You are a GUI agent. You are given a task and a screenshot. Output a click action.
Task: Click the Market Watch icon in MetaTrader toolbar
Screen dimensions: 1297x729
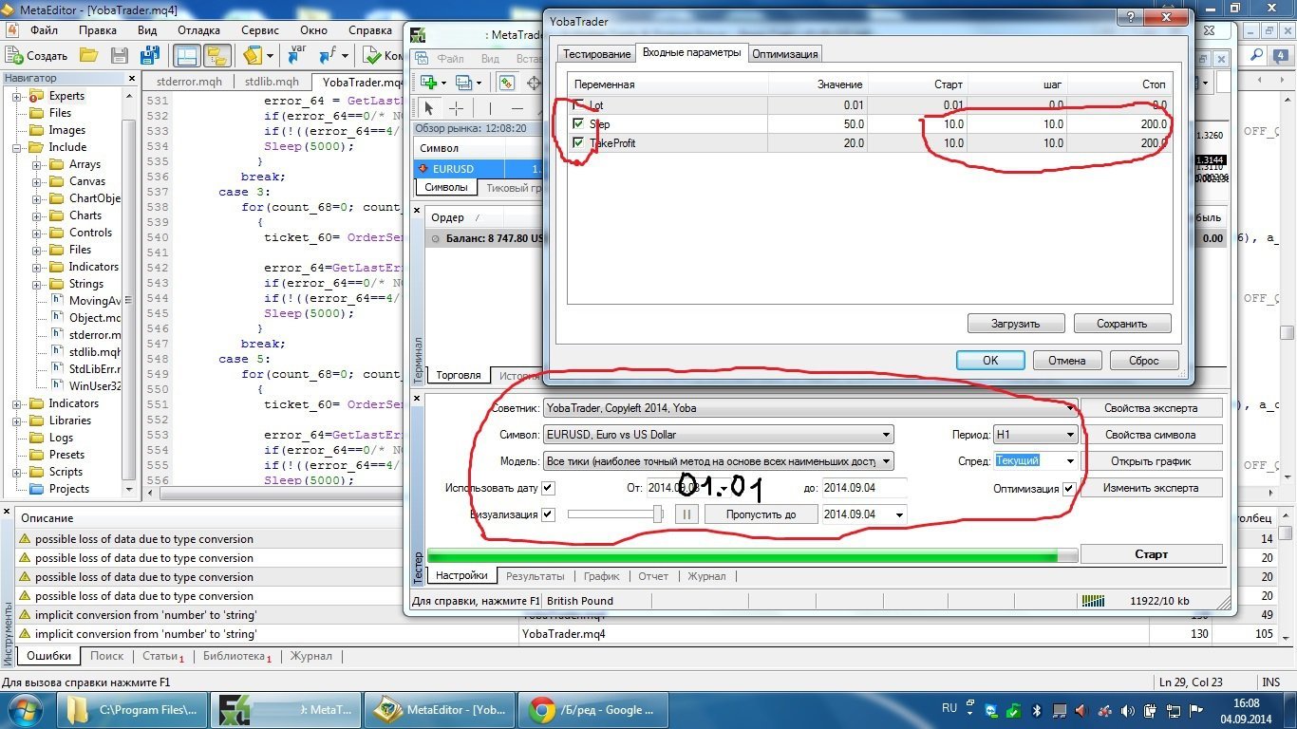(507, 83)
